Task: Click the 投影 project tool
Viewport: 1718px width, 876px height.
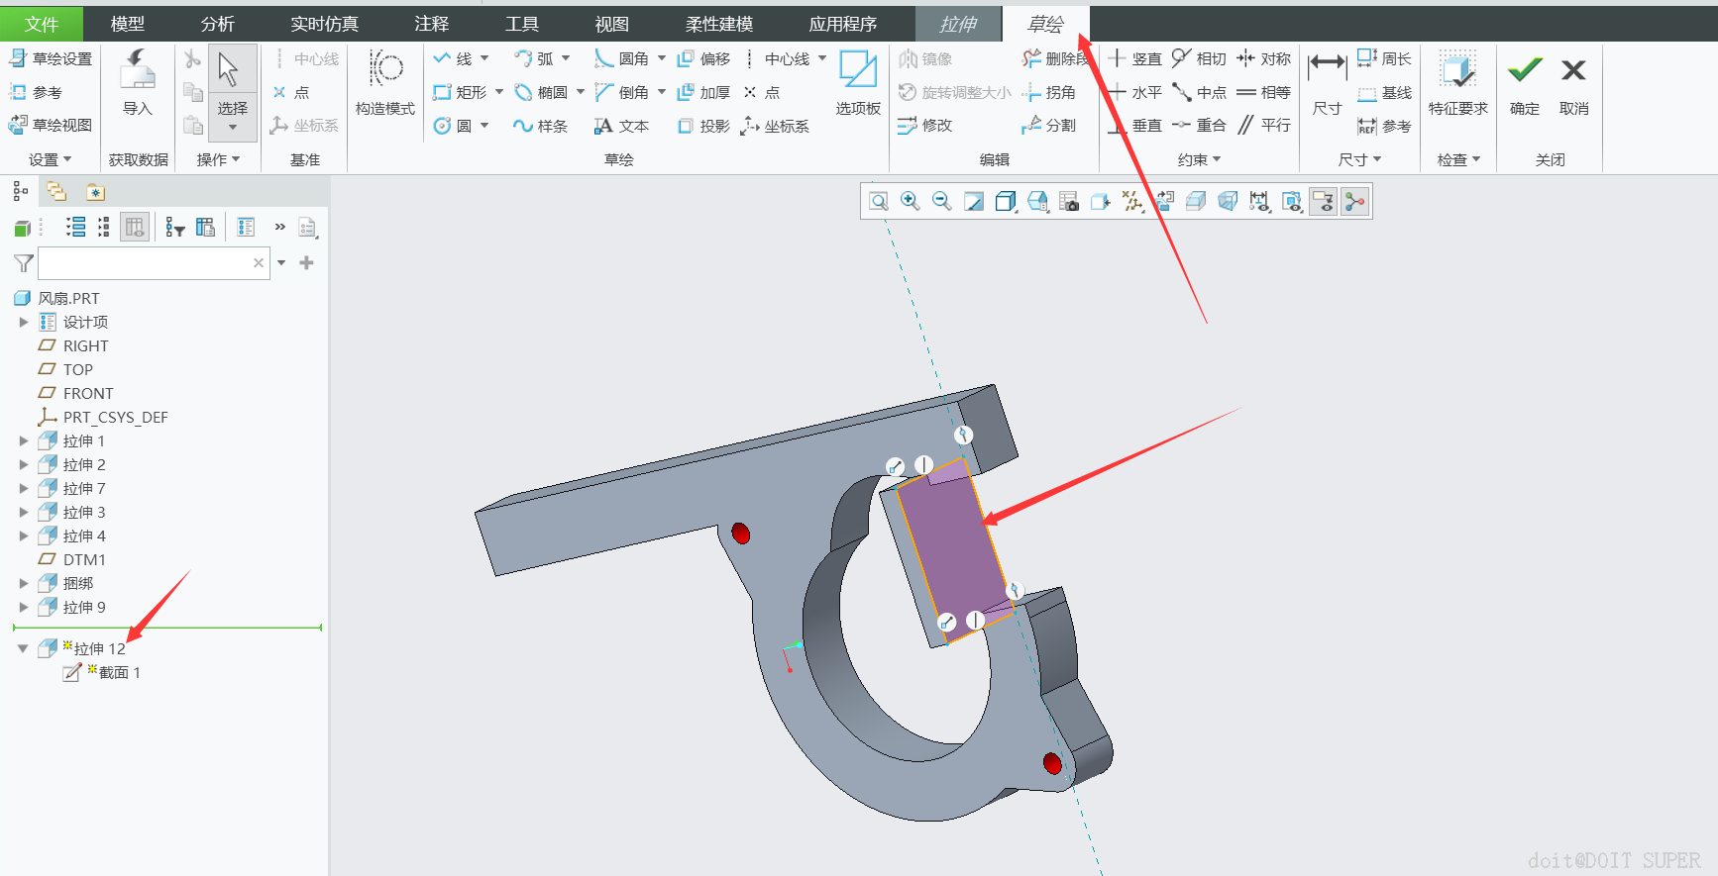Action: pyautogui.click(x=703, y=126)
